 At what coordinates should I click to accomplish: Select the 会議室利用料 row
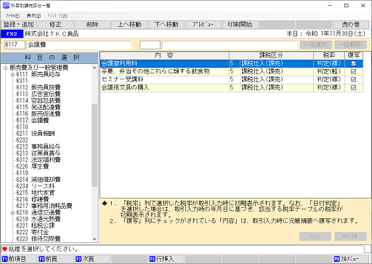click(x=232, y=63)
